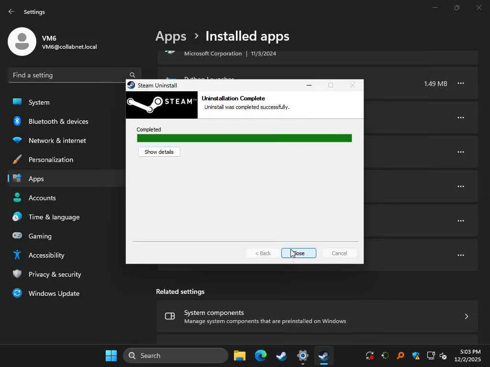Click the Steam logo banner image
Image resolution: width=490 pixels, height=367 pixels.
click(x=162, y=105)
